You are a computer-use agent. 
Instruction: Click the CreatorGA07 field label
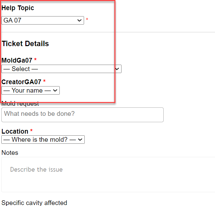[21, 82]
